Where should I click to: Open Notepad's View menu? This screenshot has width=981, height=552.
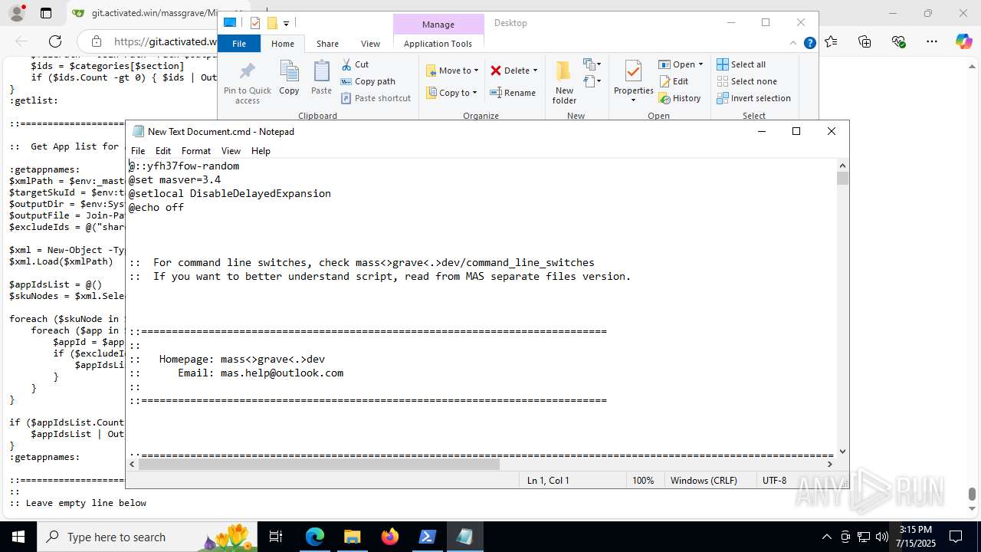click(231, 151)
